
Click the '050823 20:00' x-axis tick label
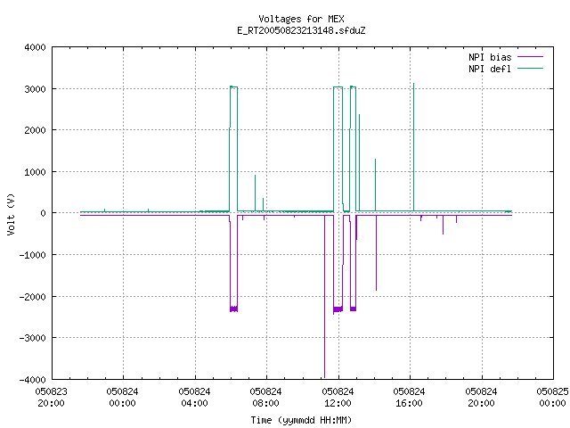[x=52, y=398]
